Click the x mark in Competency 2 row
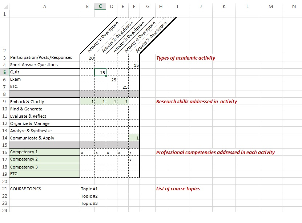 tap(130, 160)
